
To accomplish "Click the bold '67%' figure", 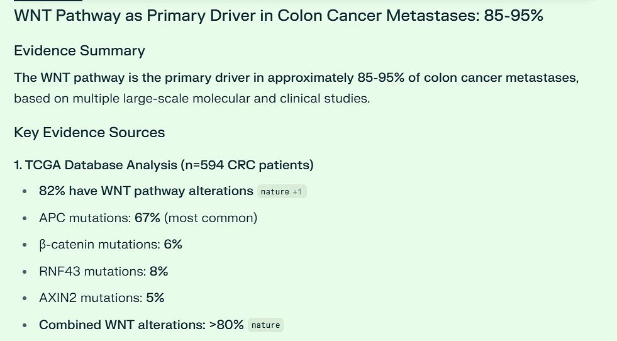I will pos(148,218).
